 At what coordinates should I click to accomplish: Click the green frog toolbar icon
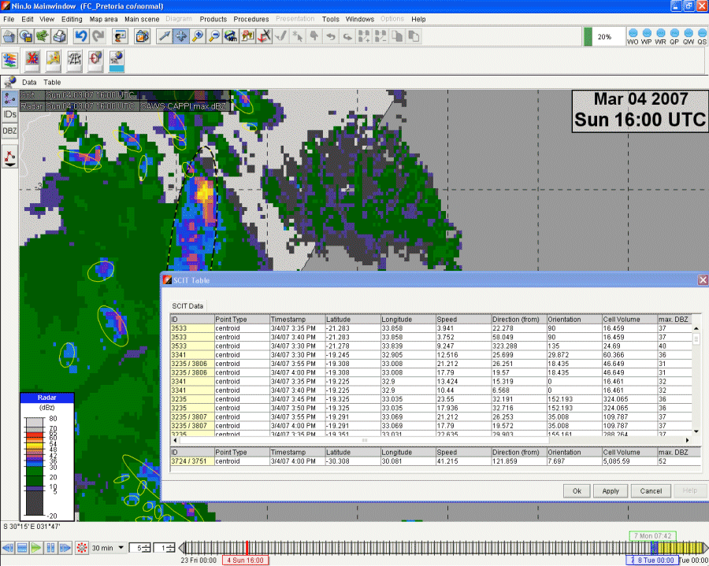[x=43, y=36]
